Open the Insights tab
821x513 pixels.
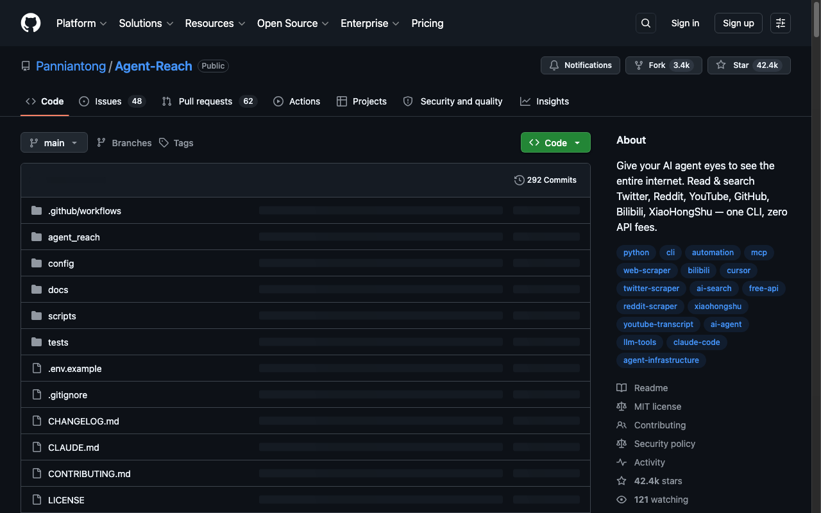click(545, 101)
